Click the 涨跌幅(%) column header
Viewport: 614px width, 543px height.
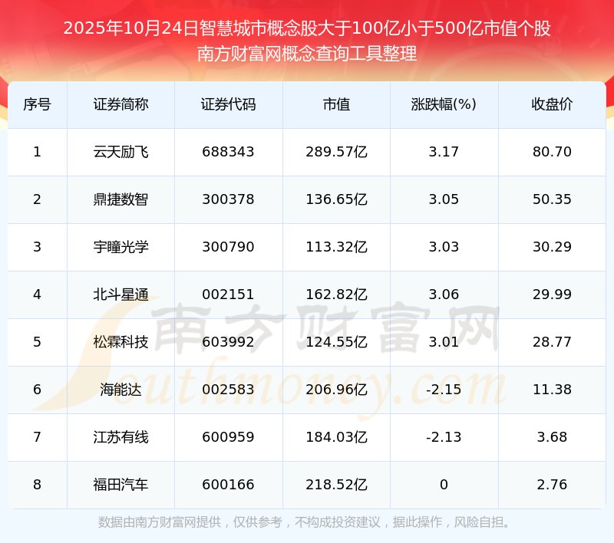coord(444,104)
